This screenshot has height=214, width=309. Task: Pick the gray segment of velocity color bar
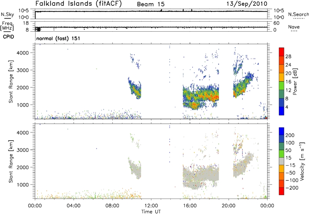282,161
